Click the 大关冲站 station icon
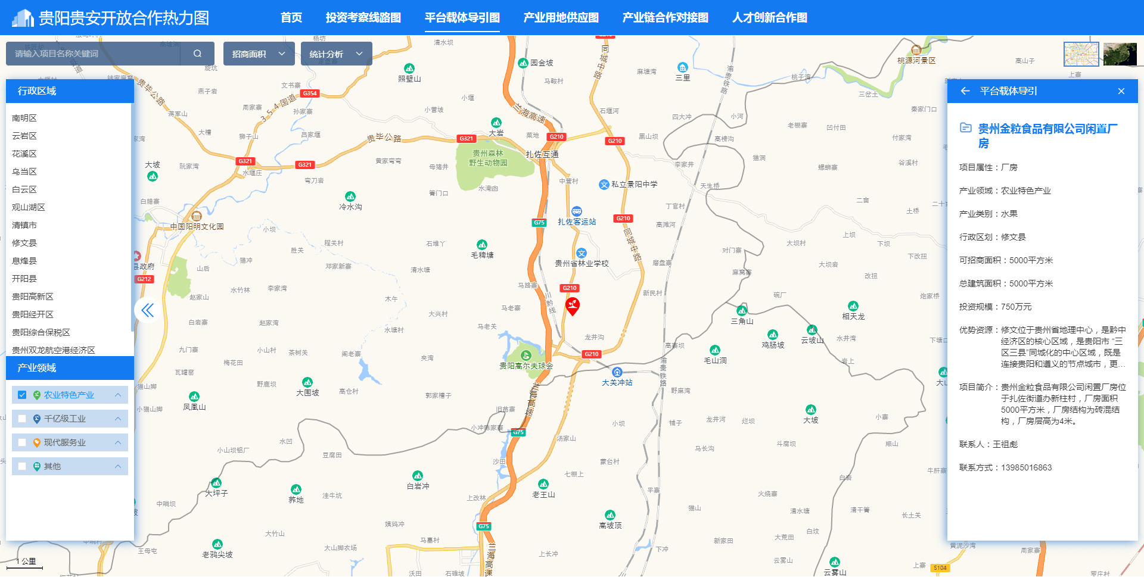The image size is (1144, 577). [x=617, y=372]
